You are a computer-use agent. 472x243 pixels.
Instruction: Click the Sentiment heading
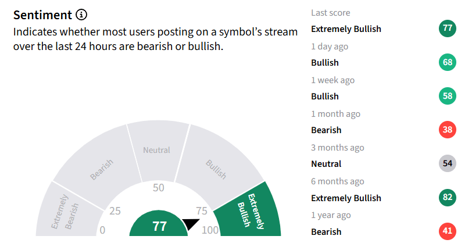click(43, 15)
